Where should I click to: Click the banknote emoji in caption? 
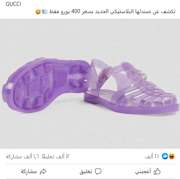coord(45,12)
